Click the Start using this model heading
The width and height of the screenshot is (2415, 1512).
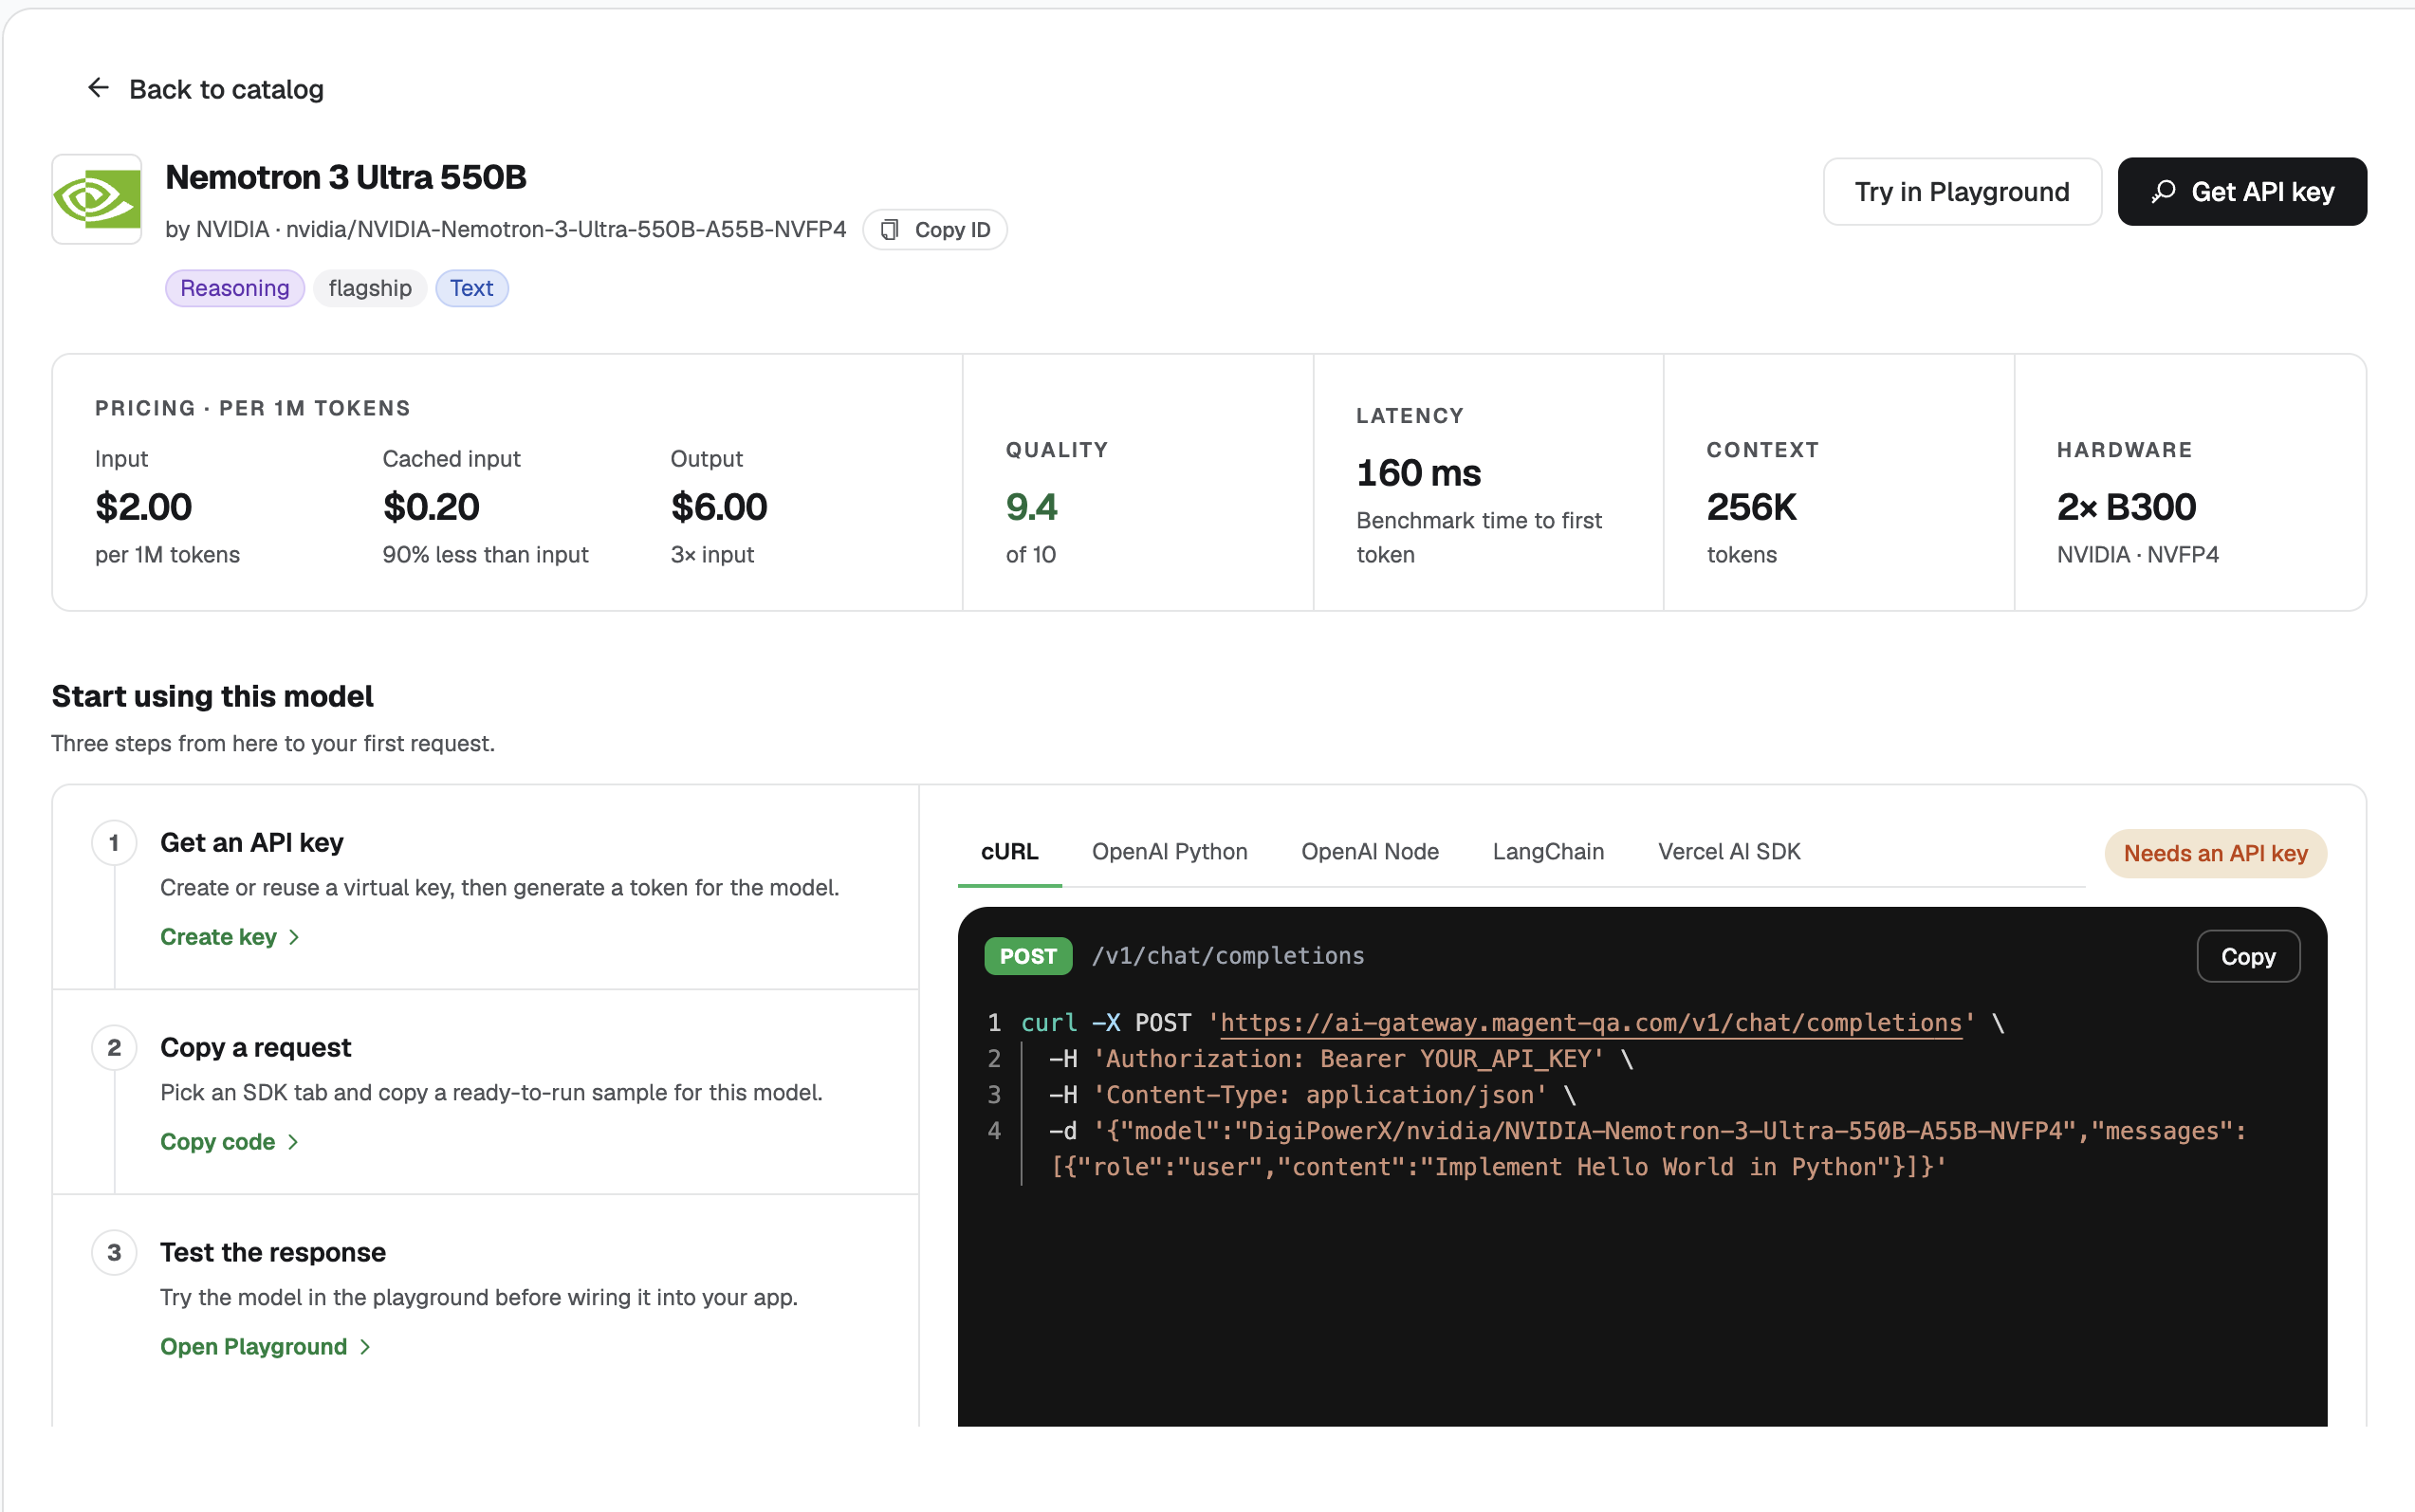click(212, 696)
